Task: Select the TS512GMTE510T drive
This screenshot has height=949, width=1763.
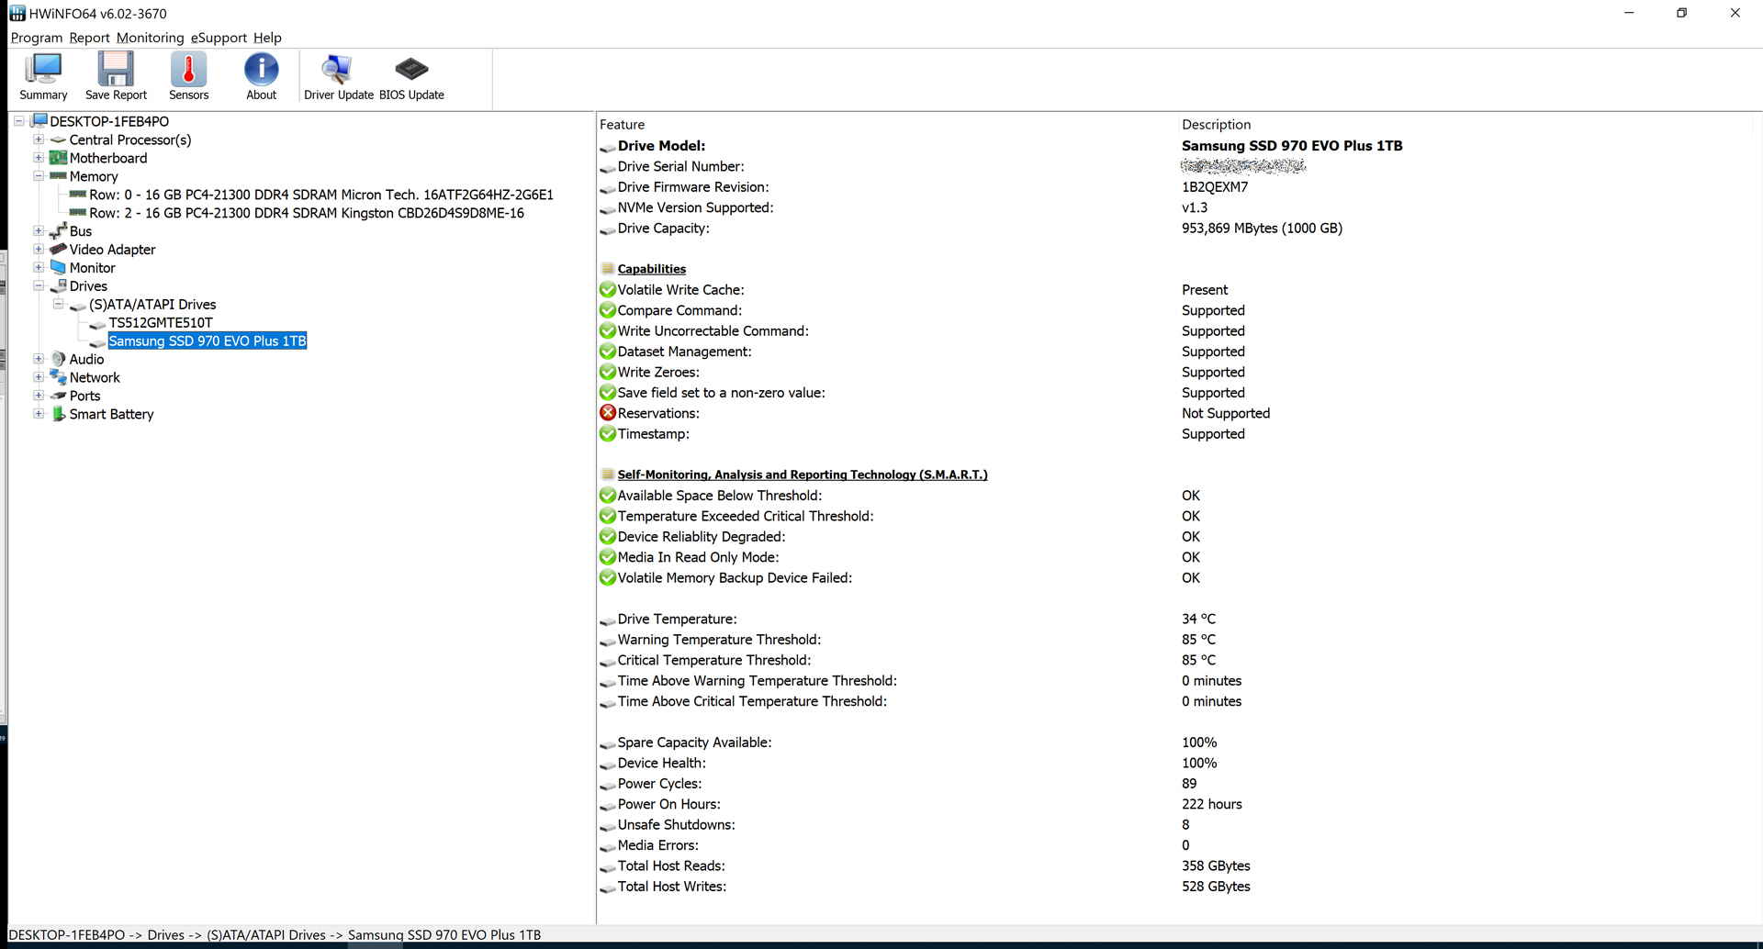Action: pos(161,322)
